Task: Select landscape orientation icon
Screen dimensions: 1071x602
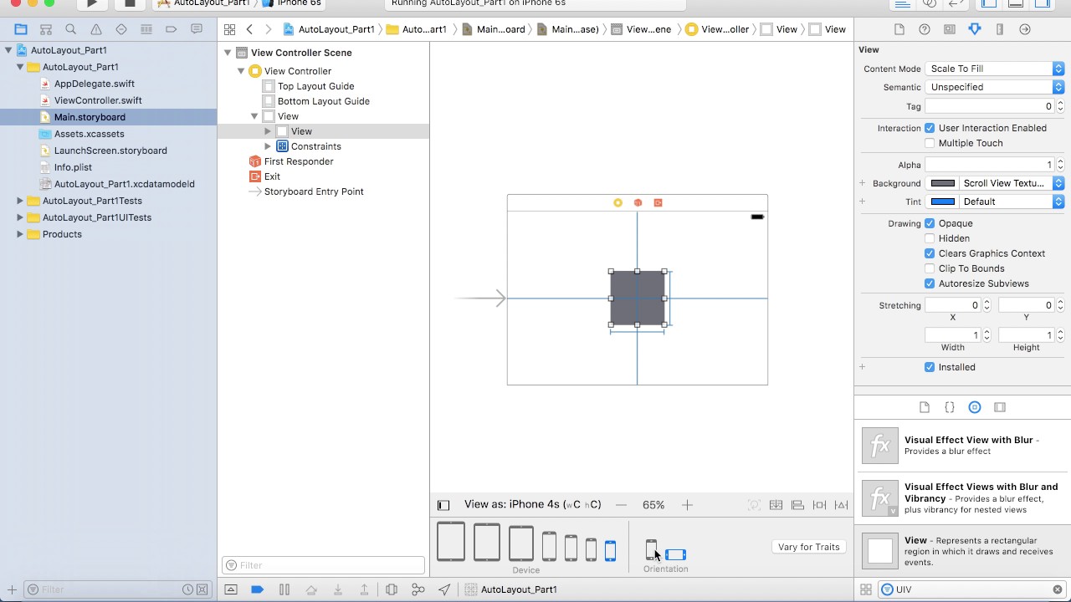Action: [x=676, y=554]
